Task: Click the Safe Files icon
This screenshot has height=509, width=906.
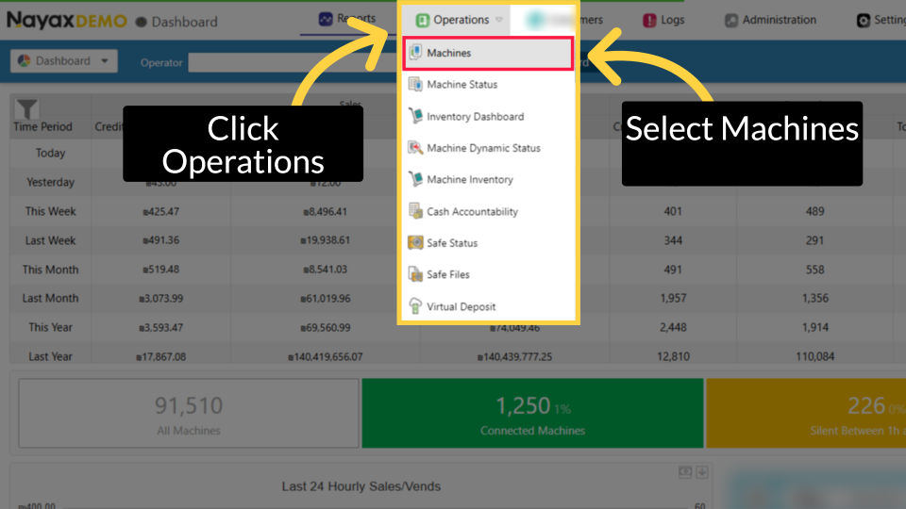Action: point(415,274)
